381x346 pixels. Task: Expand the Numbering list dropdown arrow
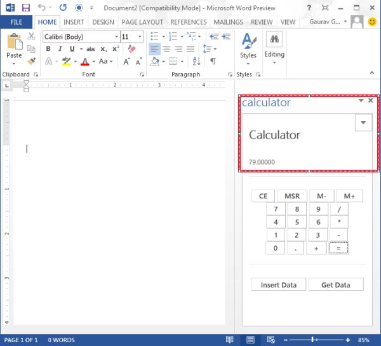click(182, 37)
